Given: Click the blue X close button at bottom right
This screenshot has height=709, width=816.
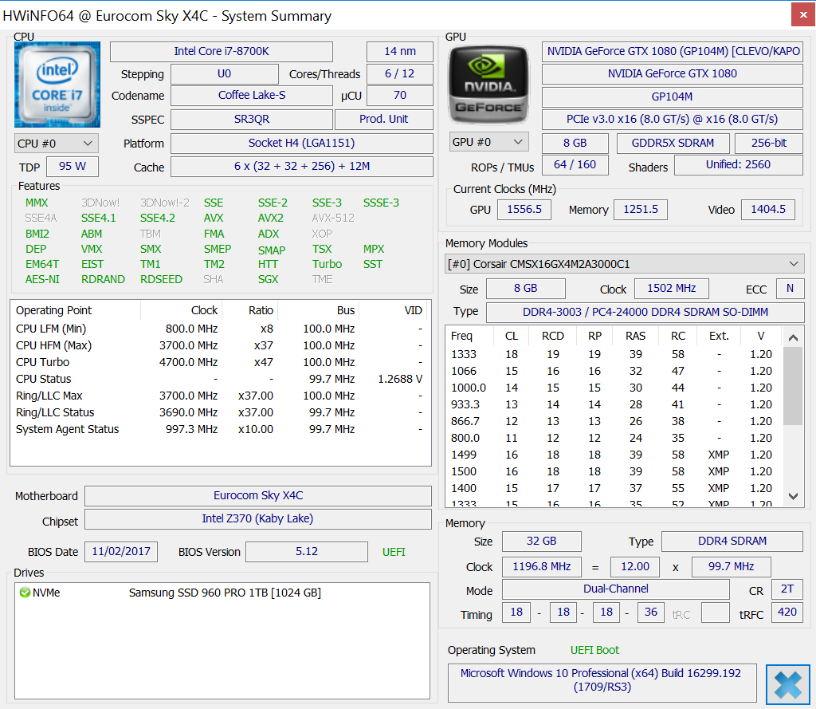Looking at the screenshot, I should 787,684.
